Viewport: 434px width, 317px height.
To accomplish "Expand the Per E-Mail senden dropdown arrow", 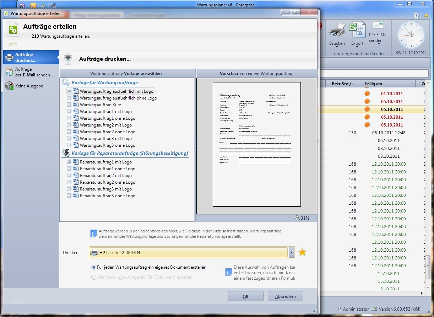I will tap(379, 45).
